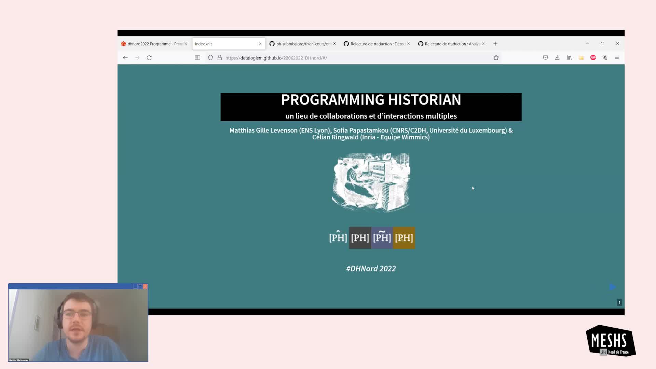
Task: Open a new browser tab
Action: coord(495,44)
